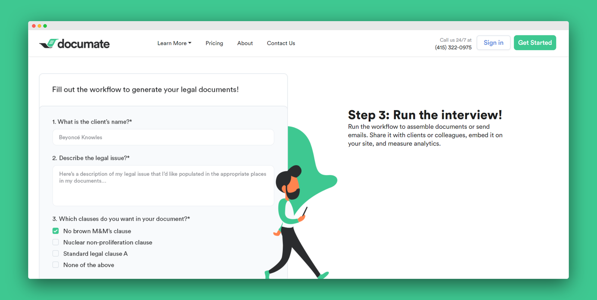Uncheck the No brown M&M's clause checkbox

tap(56, 231)
